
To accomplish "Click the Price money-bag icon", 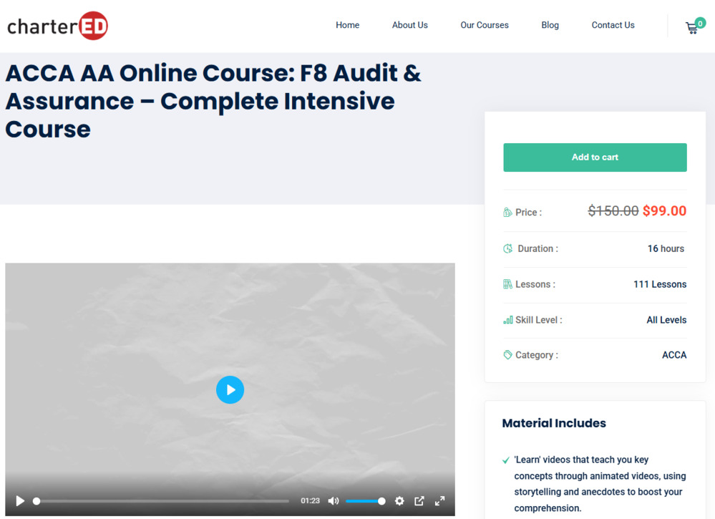I will [507, 212].
